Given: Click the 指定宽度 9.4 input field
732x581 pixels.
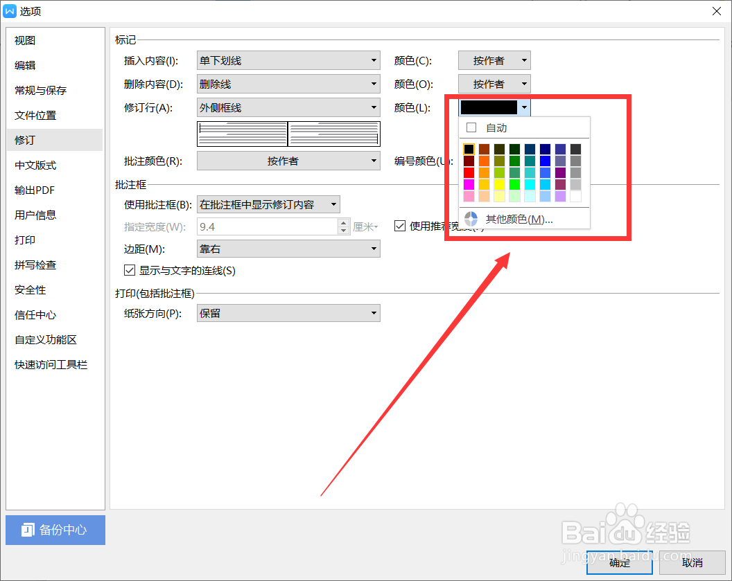Looking at the screenshot, I should click(268, 226).
